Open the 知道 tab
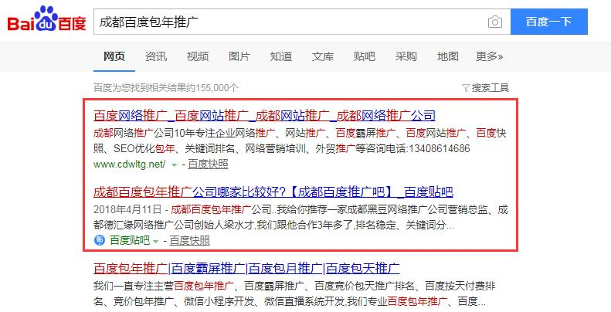This screenshot has width=611, height=312. pos(281,57)
